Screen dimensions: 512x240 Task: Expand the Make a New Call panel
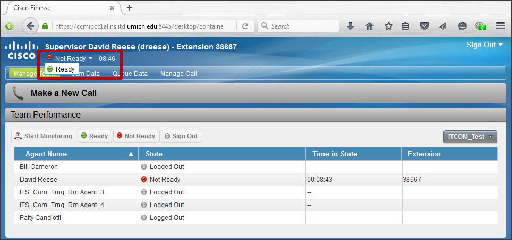pos(255,93)
